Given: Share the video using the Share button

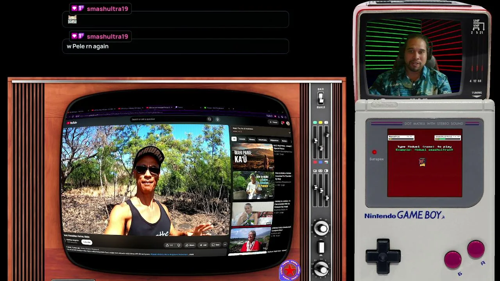Looking at the screenshot, I should coord(190,245).
